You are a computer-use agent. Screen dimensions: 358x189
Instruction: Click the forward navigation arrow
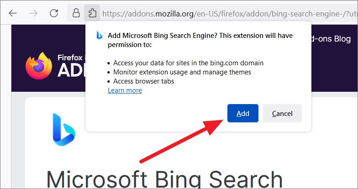coord(33,14)
